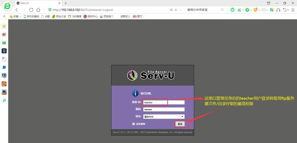Open the 360搜索 bookmark

[75, 16]
